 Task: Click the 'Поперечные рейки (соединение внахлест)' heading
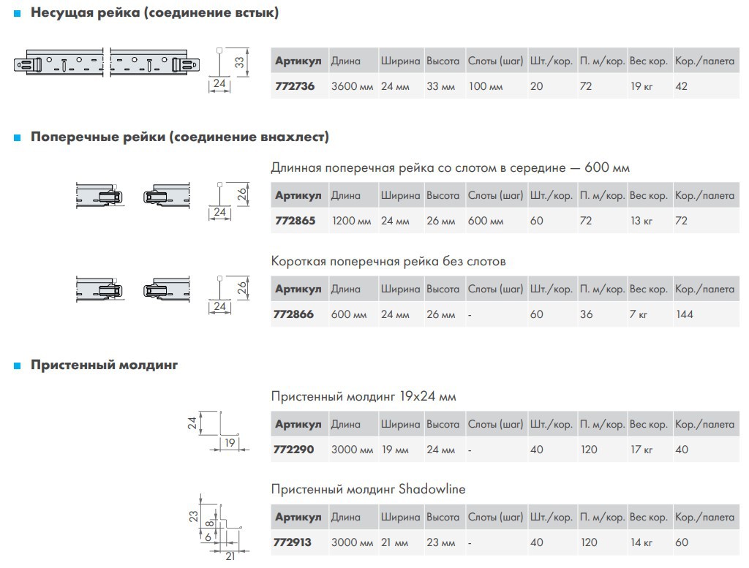click(x=180, y=137)
